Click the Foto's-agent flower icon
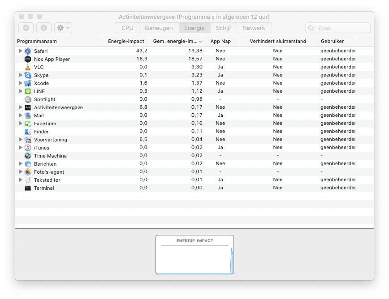 (28, 172)
